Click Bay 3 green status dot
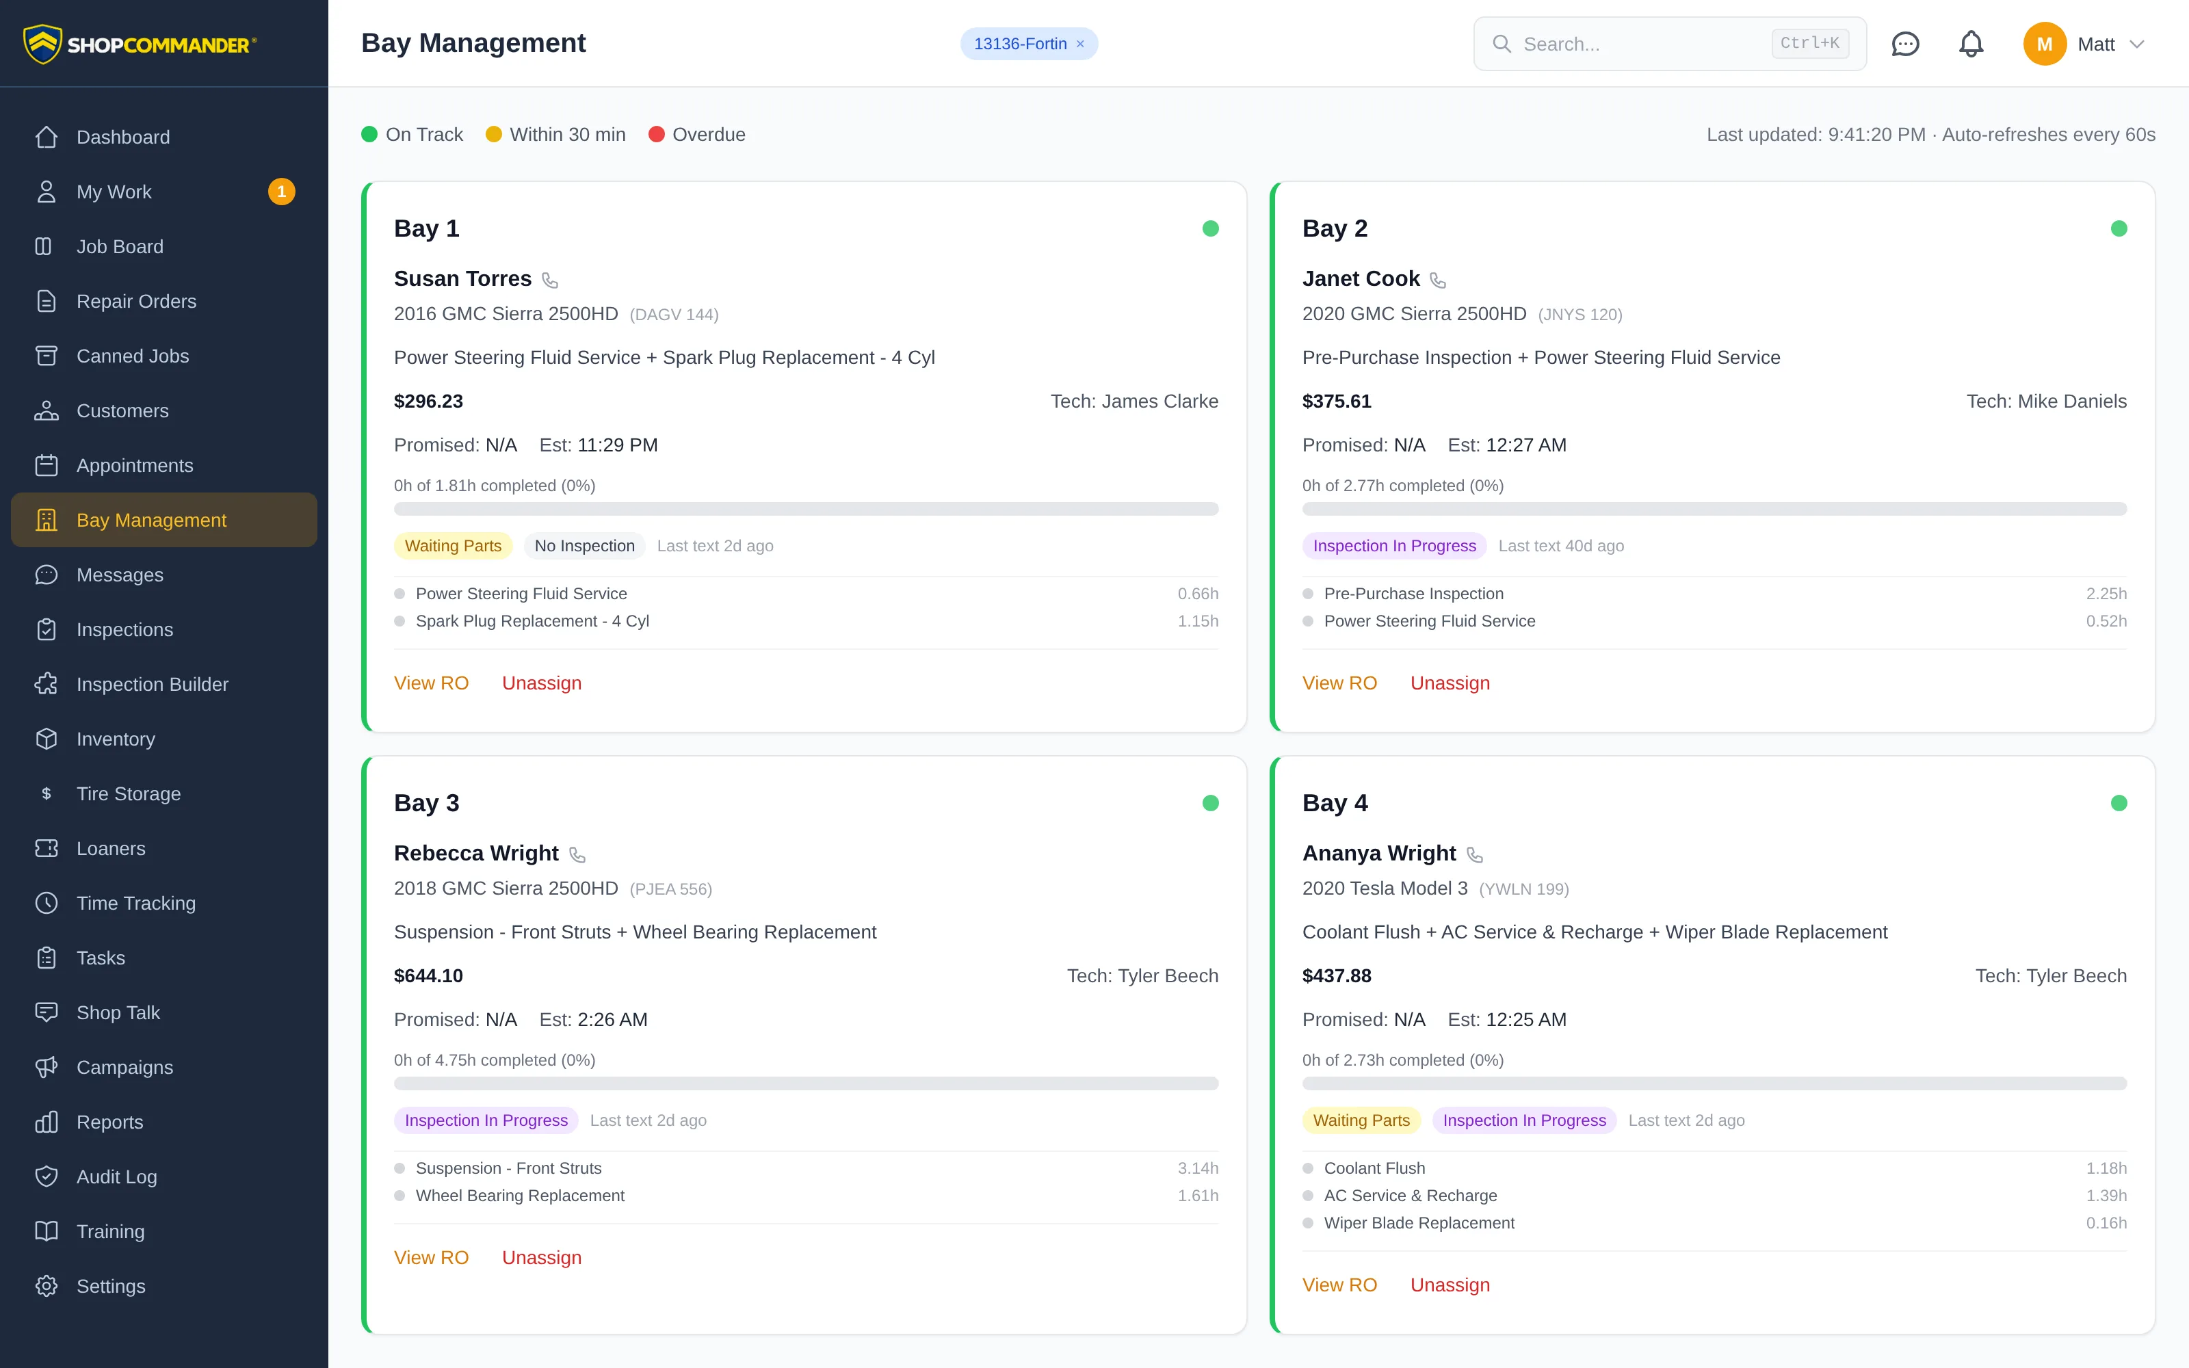Viewport: 2189px width, 1368px height. click(x=1210, y=804)
